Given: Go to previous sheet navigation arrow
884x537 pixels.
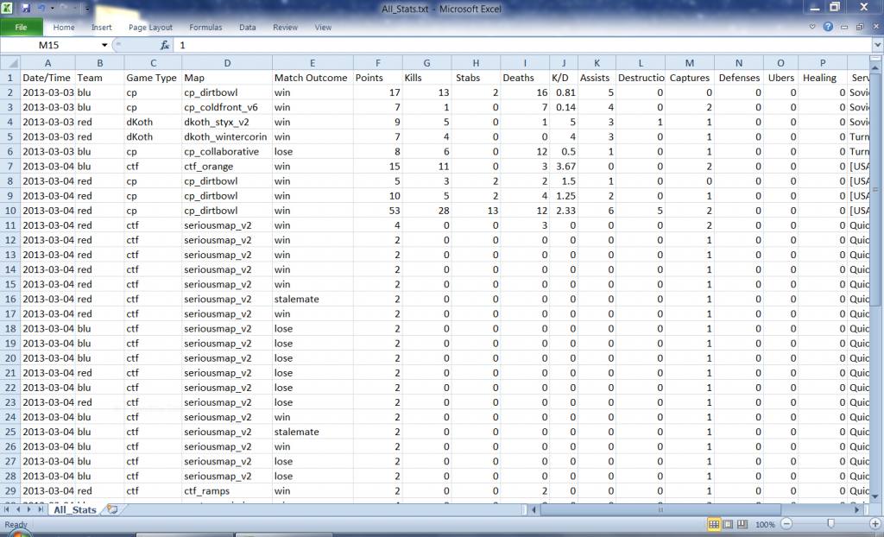Looking at the screenshot, I should pos(18,509).
